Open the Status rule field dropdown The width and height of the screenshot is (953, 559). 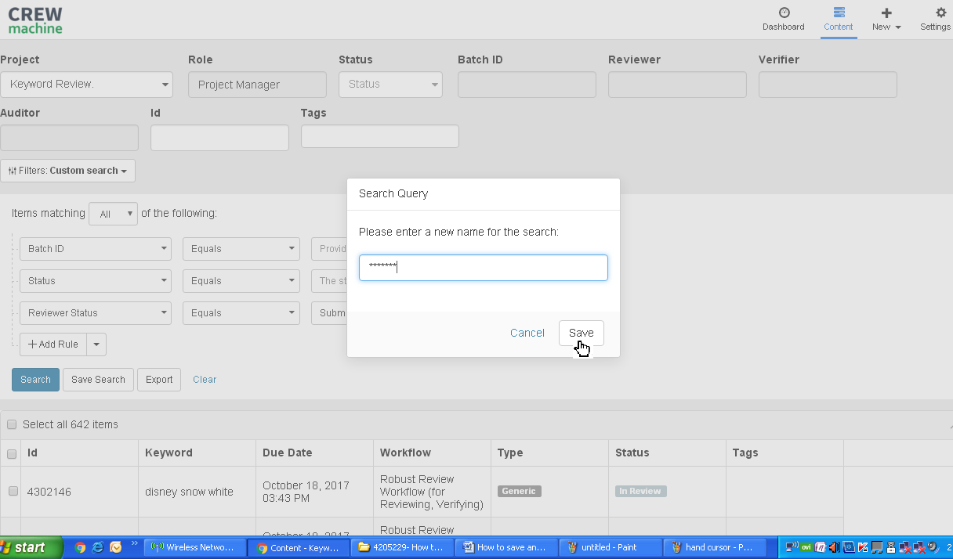point(96,281)
